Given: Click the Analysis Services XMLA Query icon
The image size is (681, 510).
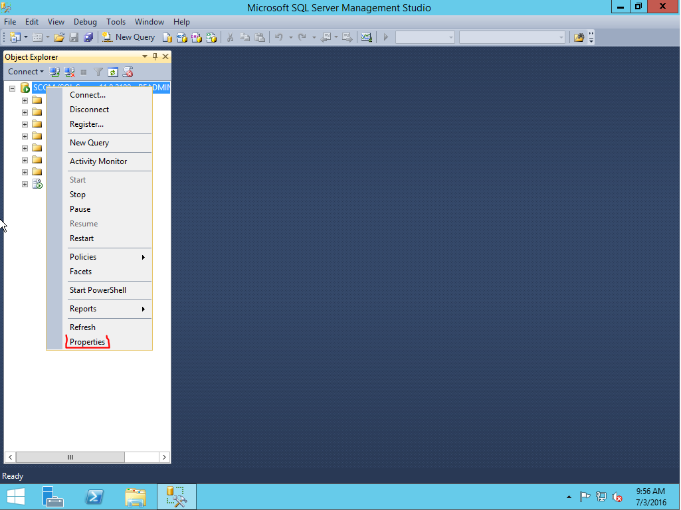Looking at the screenshot, I should point(211,37).
